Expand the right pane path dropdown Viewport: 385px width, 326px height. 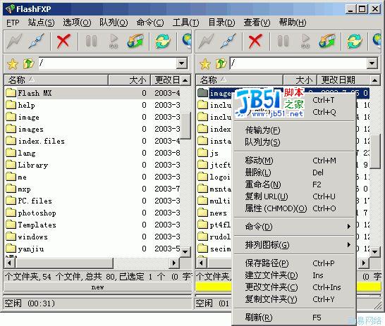[x=372, y=63]
